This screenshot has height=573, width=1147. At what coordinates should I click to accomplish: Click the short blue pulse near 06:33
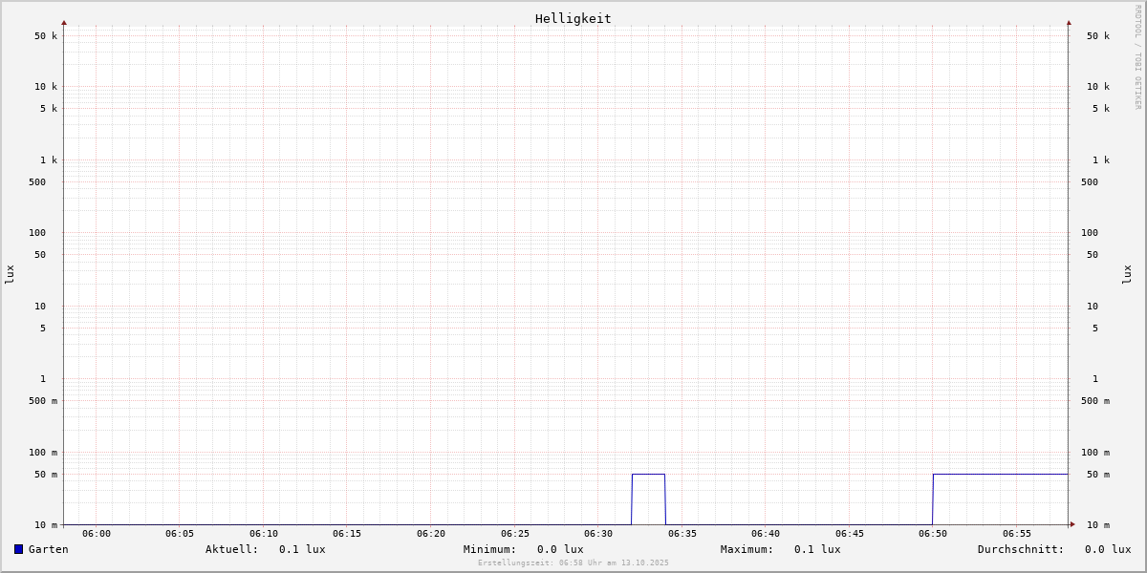648,474
